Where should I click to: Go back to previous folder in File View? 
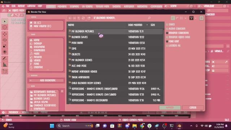point(70,18)
